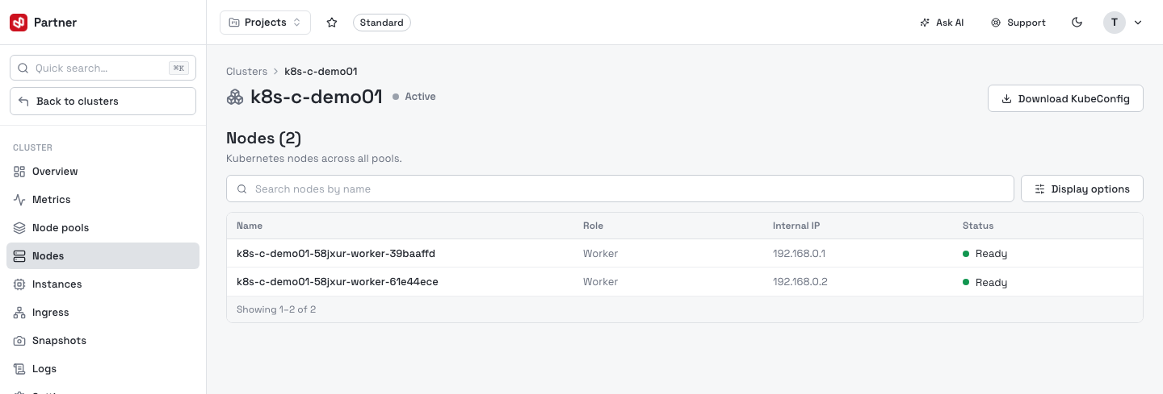
Task: Click IP address 192.168.0.1
Action: pos(799,254)
